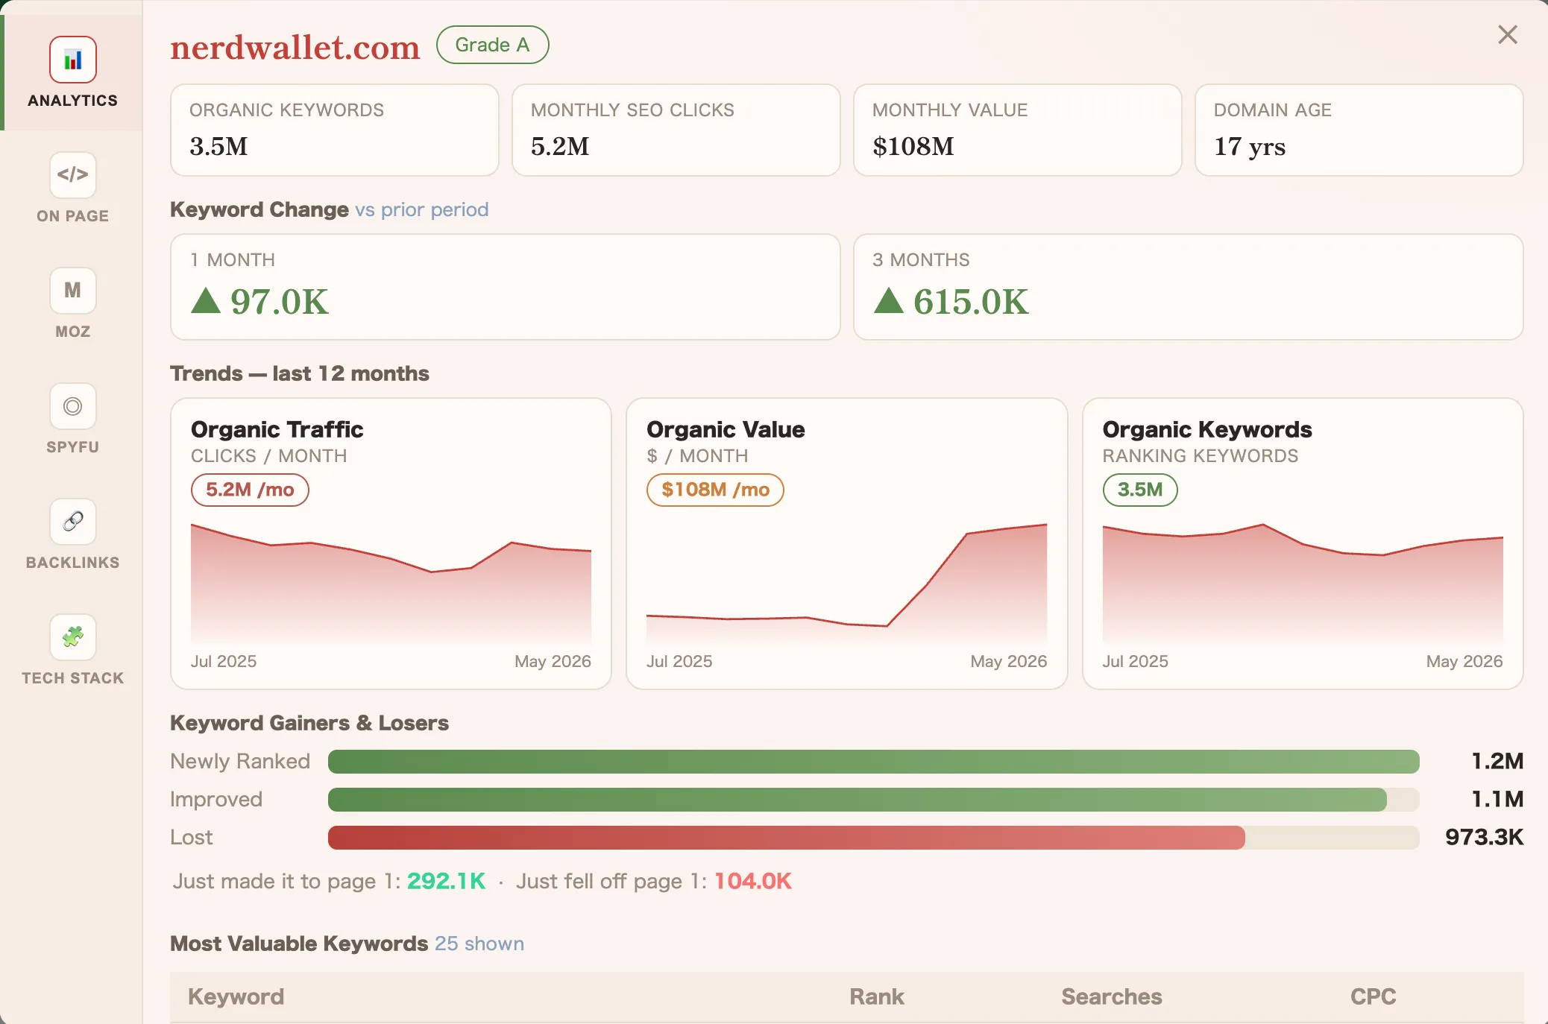Click the 3 Months 615.0K change value
Image resolution: width=1548 pixels, height=1024 pixels.
971,302
